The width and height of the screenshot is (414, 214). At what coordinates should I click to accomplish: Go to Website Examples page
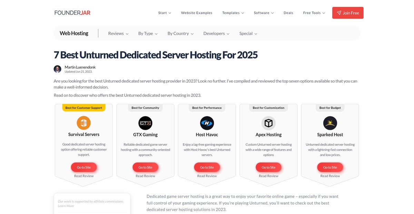pyautogui.click(x=197, y=13)
